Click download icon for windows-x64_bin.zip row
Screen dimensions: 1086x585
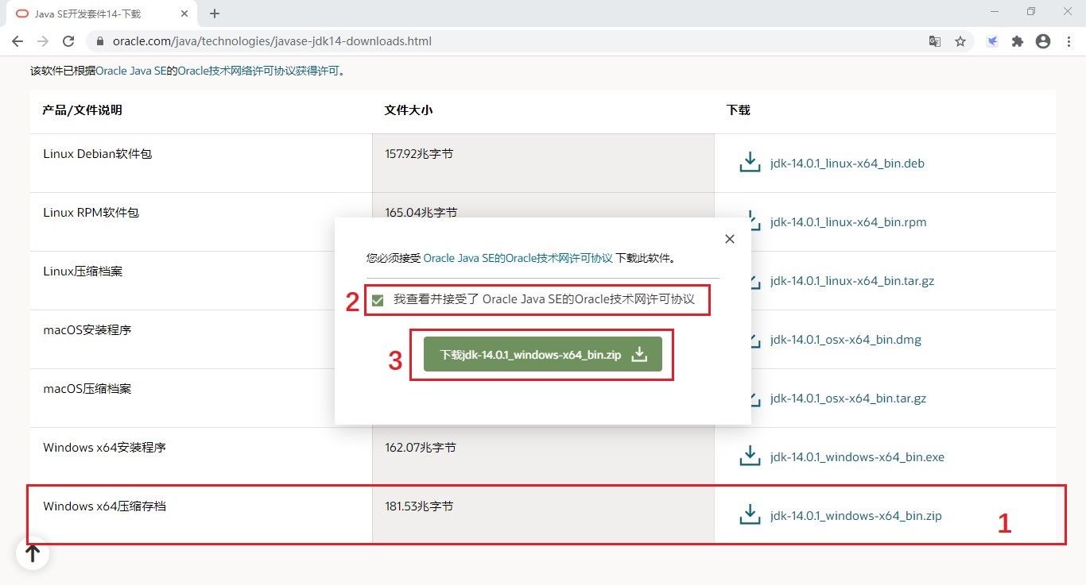(x=750, y=515)
